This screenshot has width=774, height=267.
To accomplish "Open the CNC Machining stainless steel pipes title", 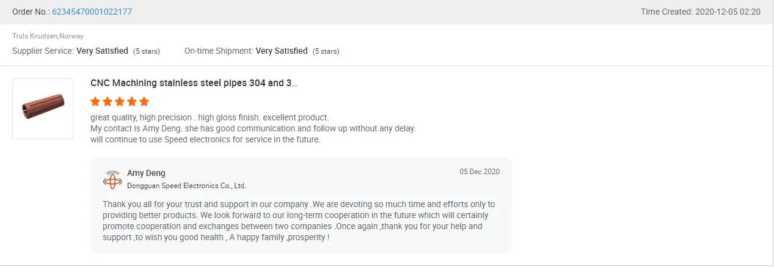I will click(x=194, y=83).
